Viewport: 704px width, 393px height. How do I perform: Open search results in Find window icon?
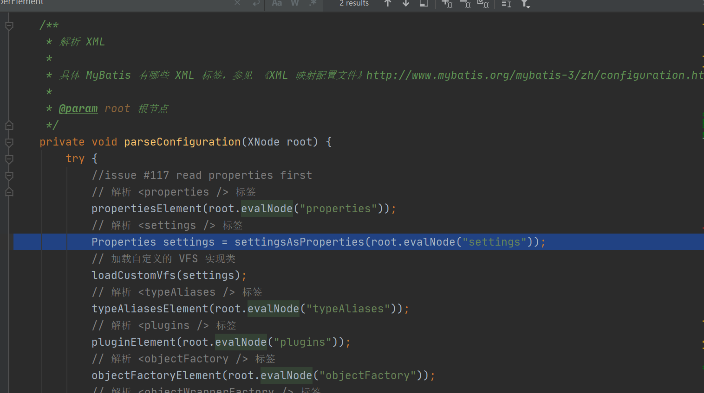click(424, 3)
